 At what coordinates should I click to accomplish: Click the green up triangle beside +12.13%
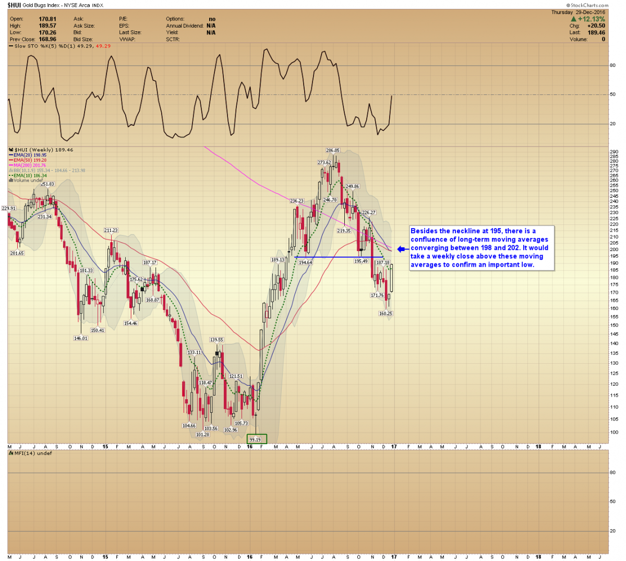click(x=574, y=19)
